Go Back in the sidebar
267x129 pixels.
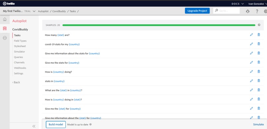click(16, 82)
